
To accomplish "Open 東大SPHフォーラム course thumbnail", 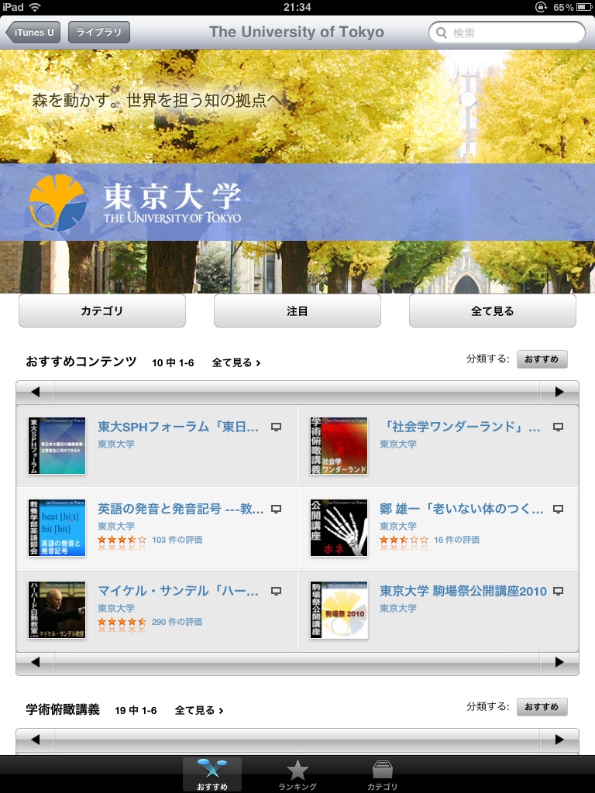I will click(x=57, y=445).
